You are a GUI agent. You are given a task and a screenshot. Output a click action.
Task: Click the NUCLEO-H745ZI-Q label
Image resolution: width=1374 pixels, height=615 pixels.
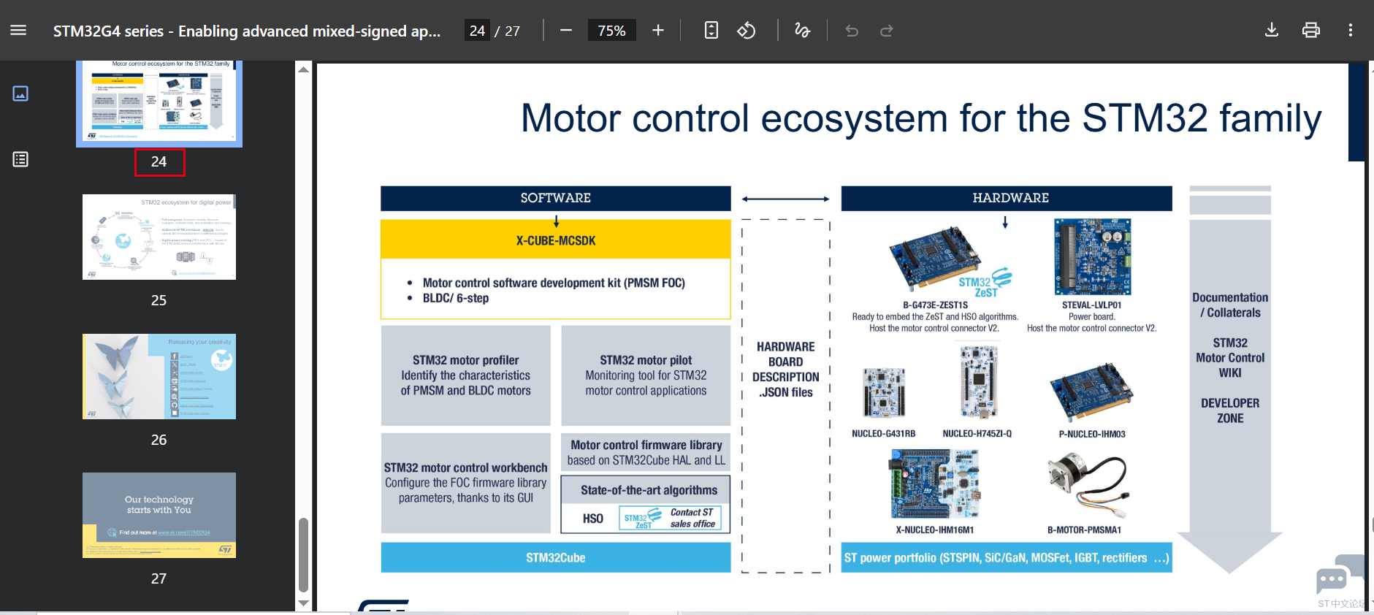coord(977,434)
